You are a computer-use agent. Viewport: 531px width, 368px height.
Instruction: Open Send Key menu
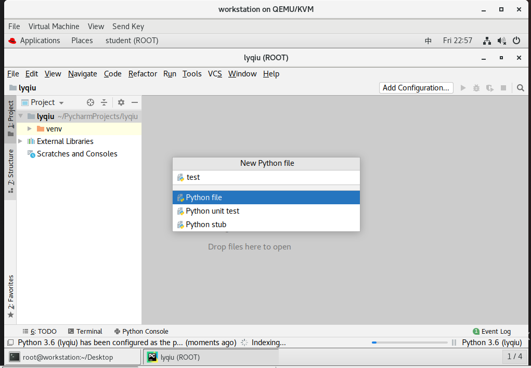[x=128, y=27]
